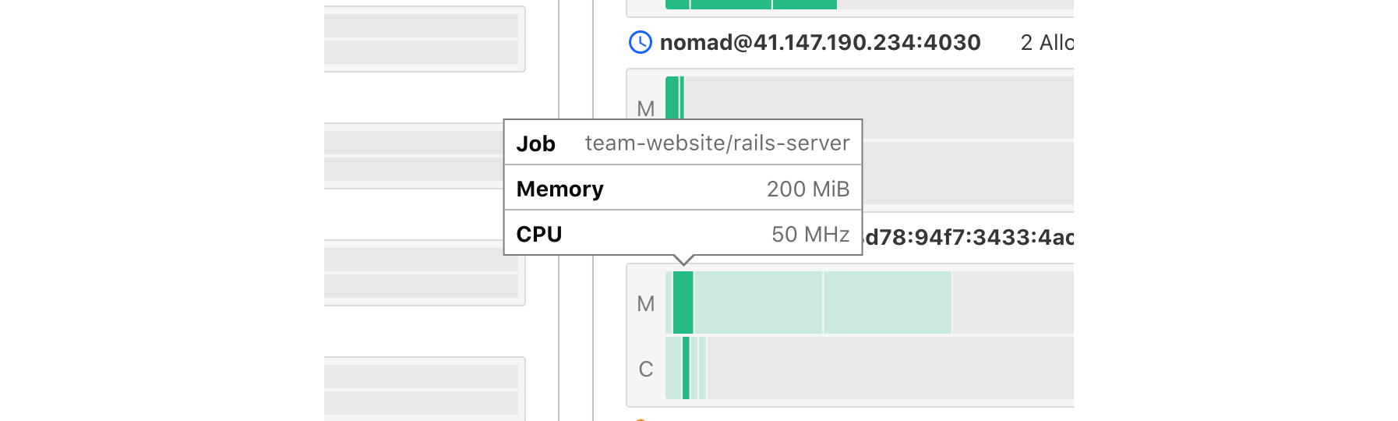Click the '2 Allo…' allocations count text

pos(1047,42)
